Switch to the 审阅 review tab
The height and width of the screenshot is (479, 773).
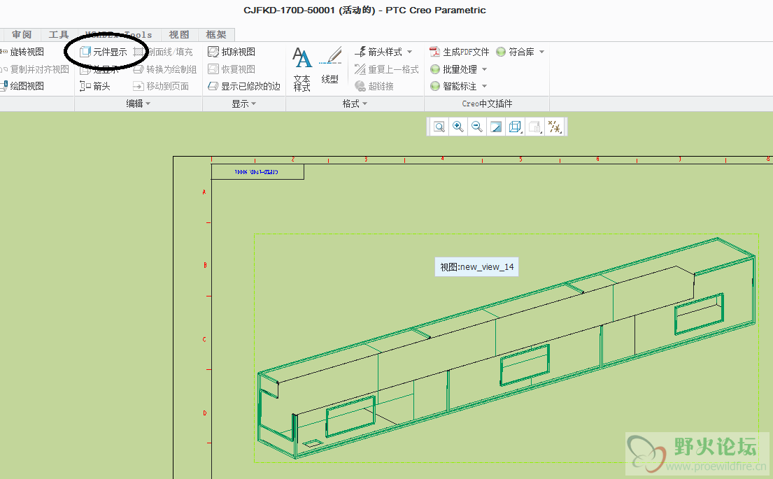(22, 34)
